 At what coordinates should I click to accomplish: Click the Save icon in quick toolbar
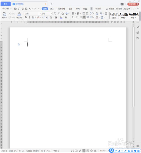16,9
